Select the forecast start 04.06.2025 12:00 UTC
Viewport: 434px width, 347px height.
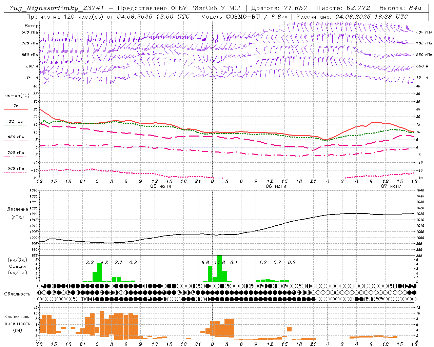tap(153, 17)
